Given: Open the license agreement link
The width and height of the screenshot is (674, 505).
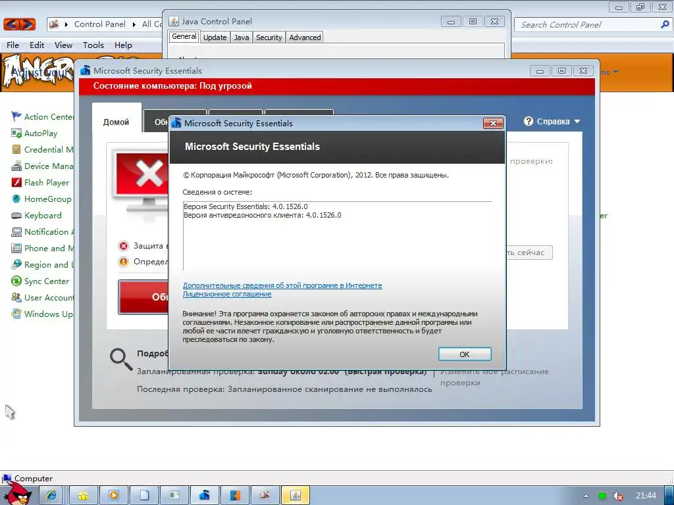Looking at the screenshot, I should click(227, 294).
